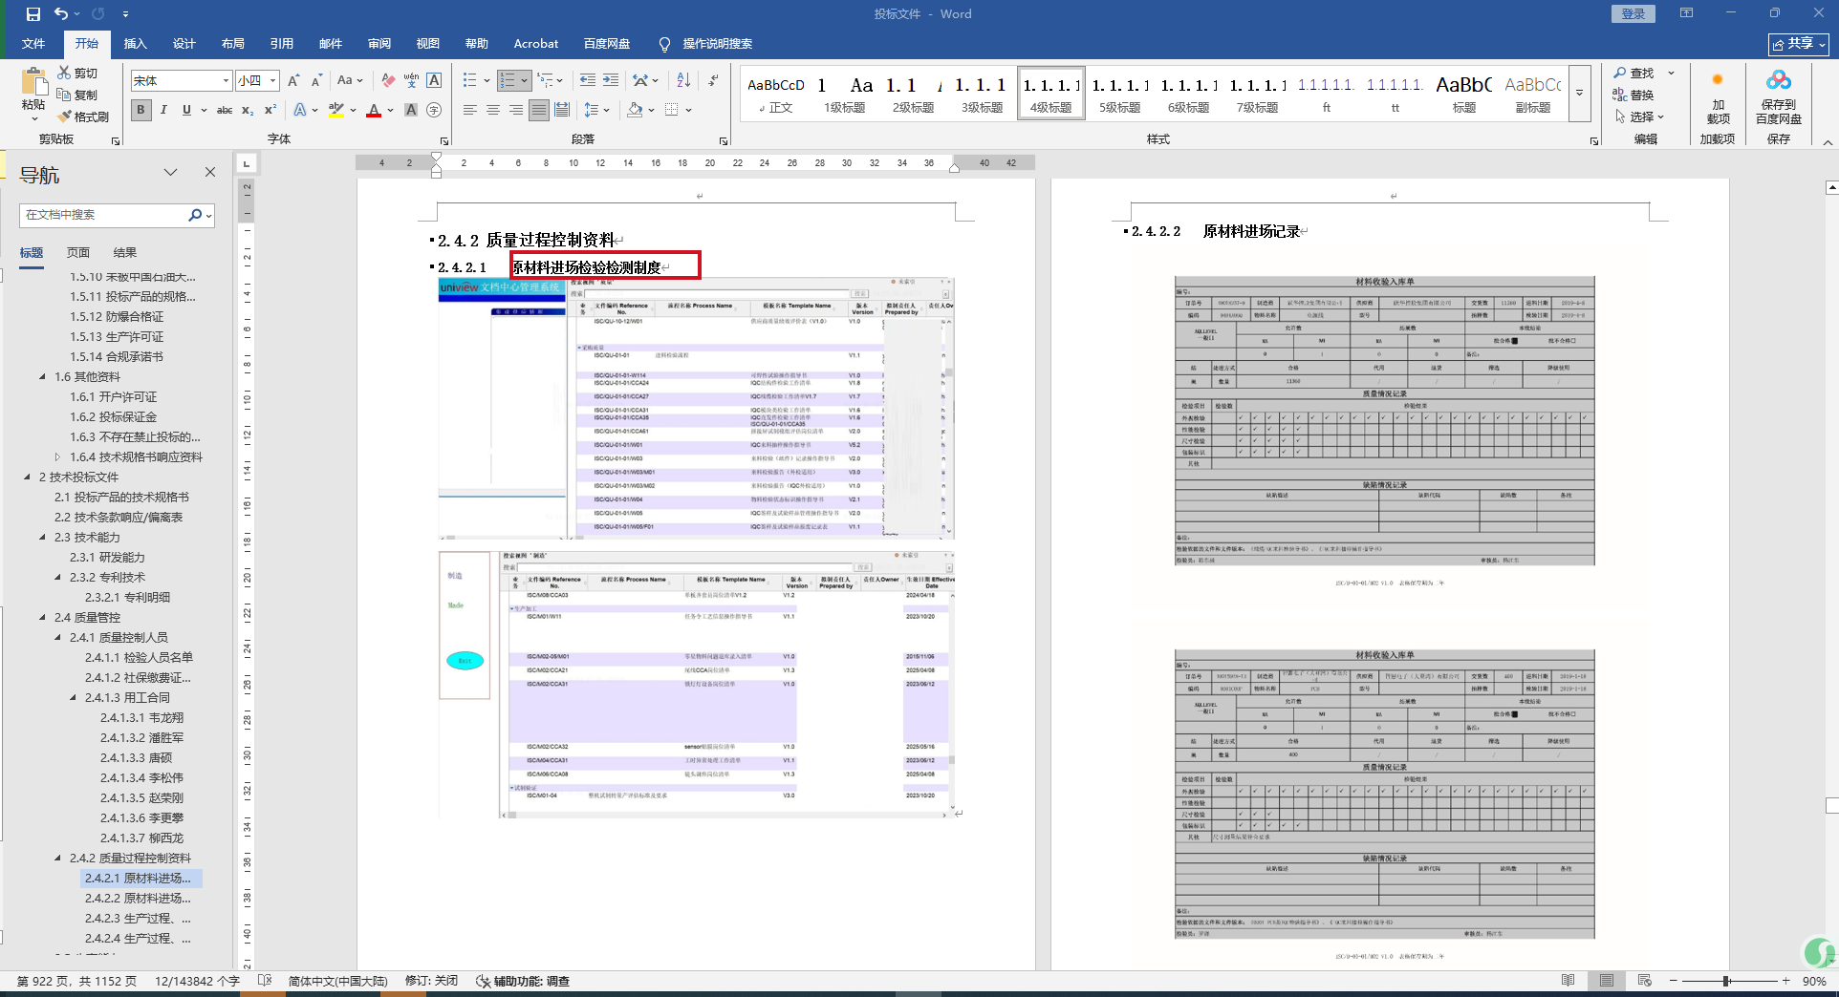Screen dimensions: 1839x997
Task: Open the 小四 font size dropdown
Action: coord(272,80)
